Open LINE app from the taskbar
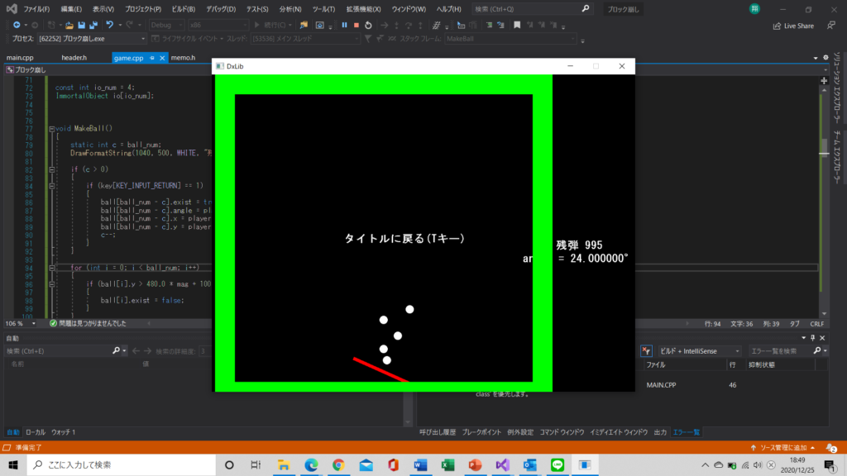Image resolution: width=847 pixels, height=476 pixels. point(557,464)
